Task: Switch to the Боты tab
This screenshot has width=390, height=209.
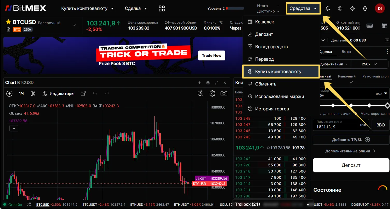Action: pos(346,52)
